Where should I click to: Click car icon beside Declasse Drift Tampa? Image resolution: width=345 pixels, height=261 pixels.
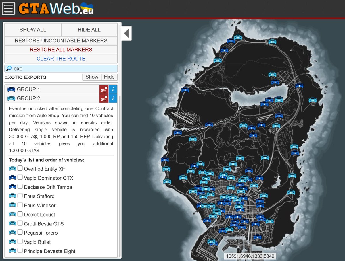pos(13,187)
